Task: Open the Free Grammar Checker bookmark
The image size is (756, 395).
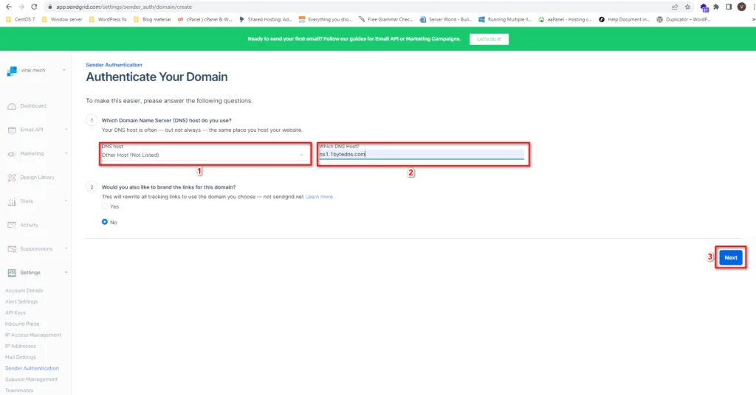Action: pyautogui.click(x=385, y=20)
